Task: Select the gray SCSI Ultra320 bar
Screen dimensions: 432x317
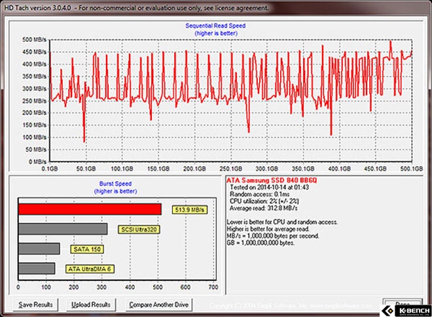Action: (x=63, y=229)
